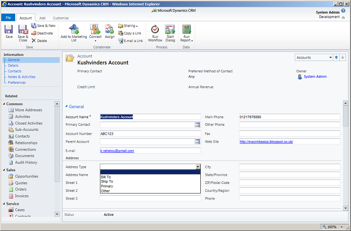Viewport: 351px width, 231px height.
Task: Open Contacts under Common group
Action: point(19,136)
